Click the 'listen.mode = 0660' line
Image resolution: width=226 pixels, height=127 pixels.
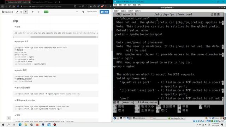(x=23, y=61)
